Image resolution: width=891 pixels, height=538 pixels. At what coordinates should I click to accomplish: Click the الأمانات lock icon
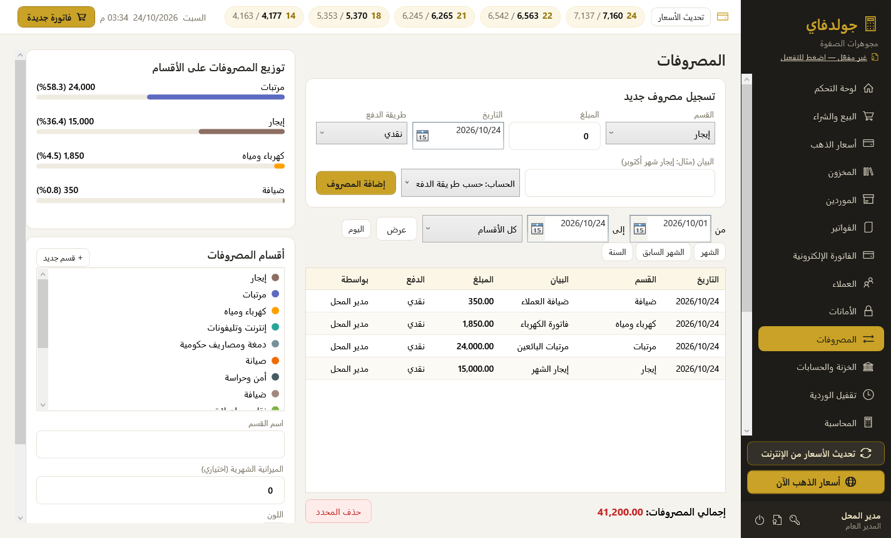coord(868,311)
